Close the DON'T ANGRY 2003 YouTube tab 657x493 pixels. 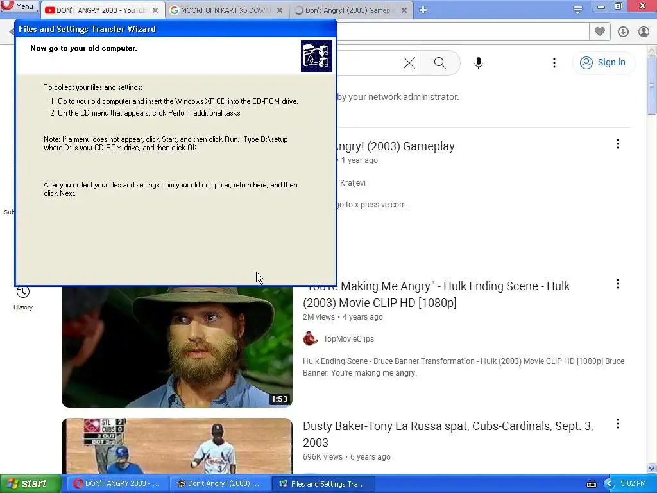pos(155,10)
